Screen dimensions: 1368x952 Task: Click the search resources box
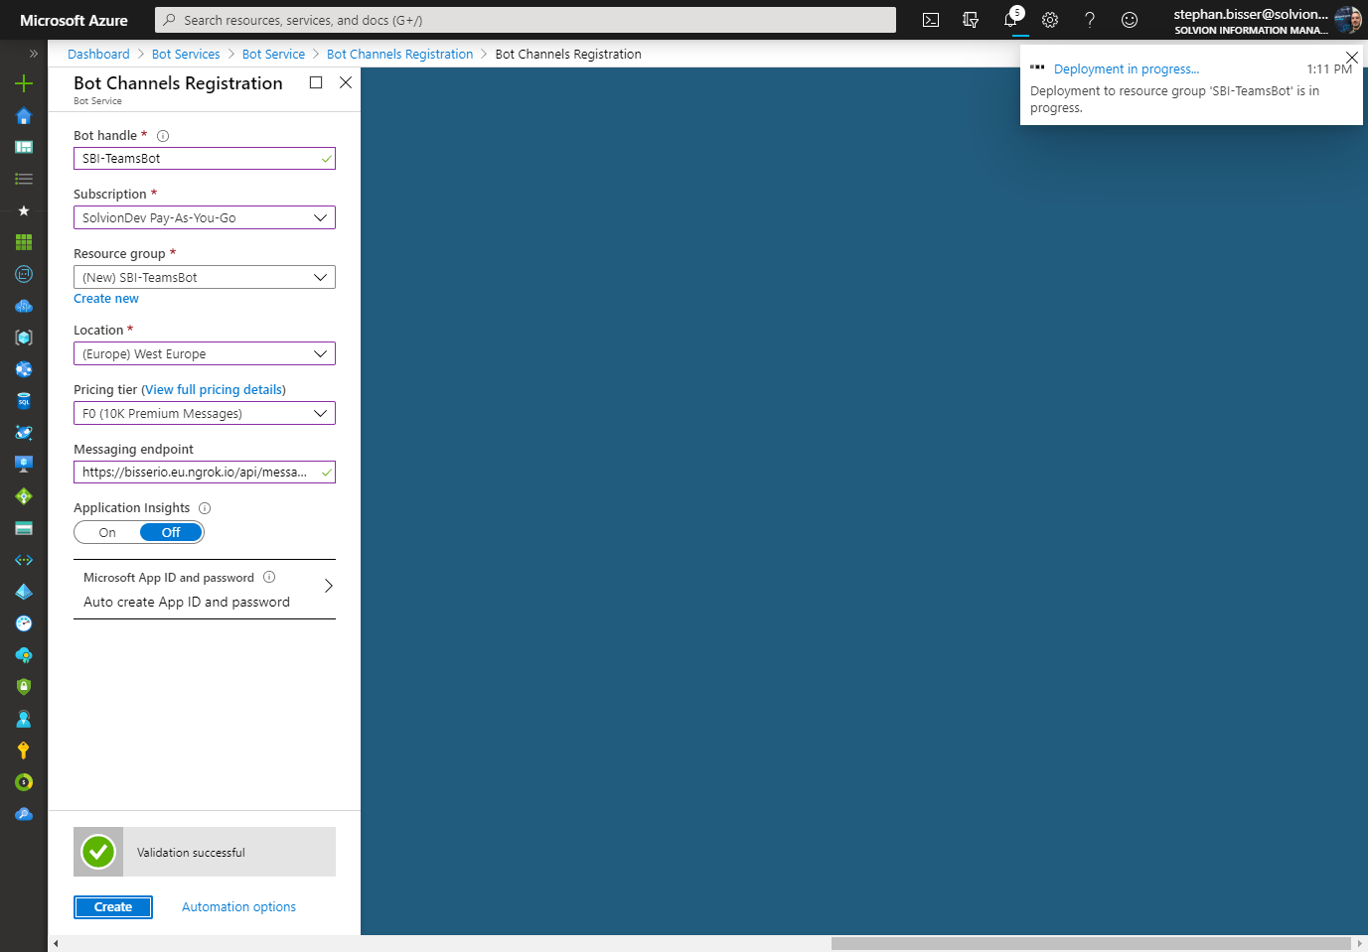[x=526, y=20]
